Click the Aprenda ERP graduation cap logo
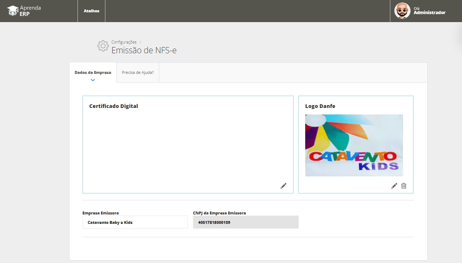 click(13, 11)
